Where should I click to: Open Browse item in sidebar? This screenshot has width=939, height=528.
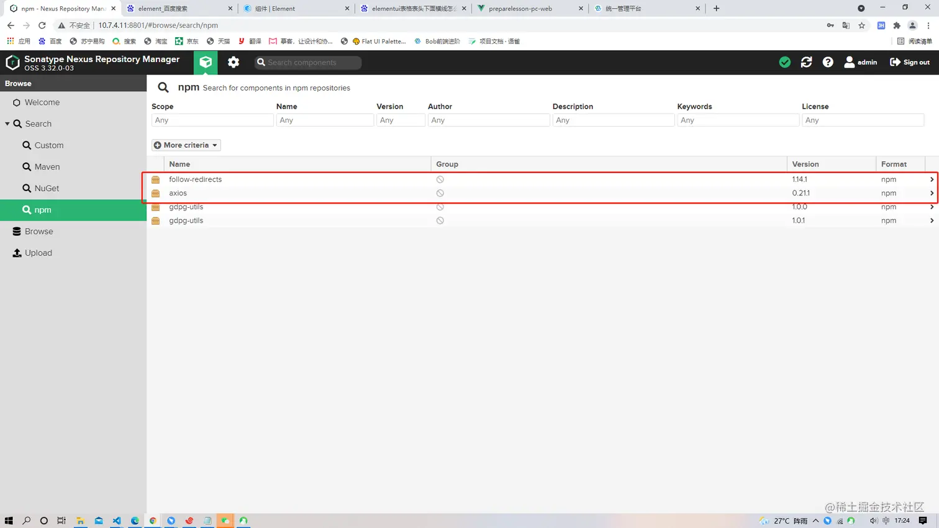point(39,231)
